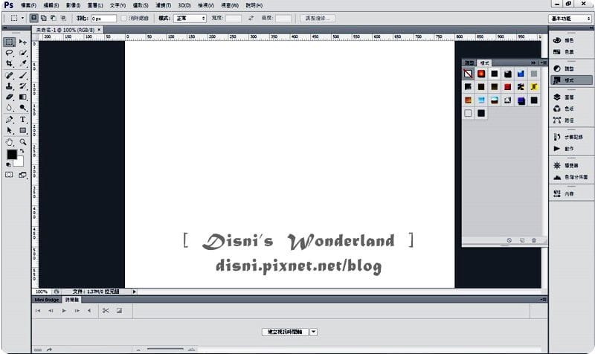The height and width of the screenshot is (354, 595).
Task: Select the Hand tool
Action: (10, 142)
